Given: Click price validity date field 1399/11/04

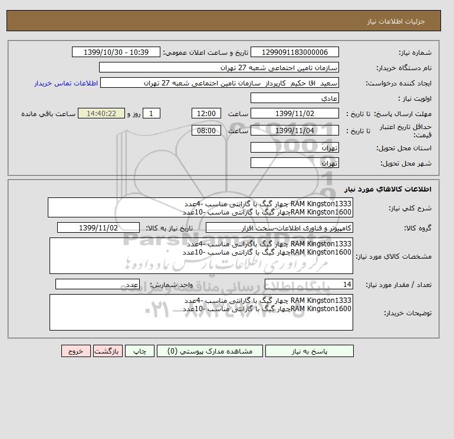Looking at the screenshot, I should (x=294, y=130).
